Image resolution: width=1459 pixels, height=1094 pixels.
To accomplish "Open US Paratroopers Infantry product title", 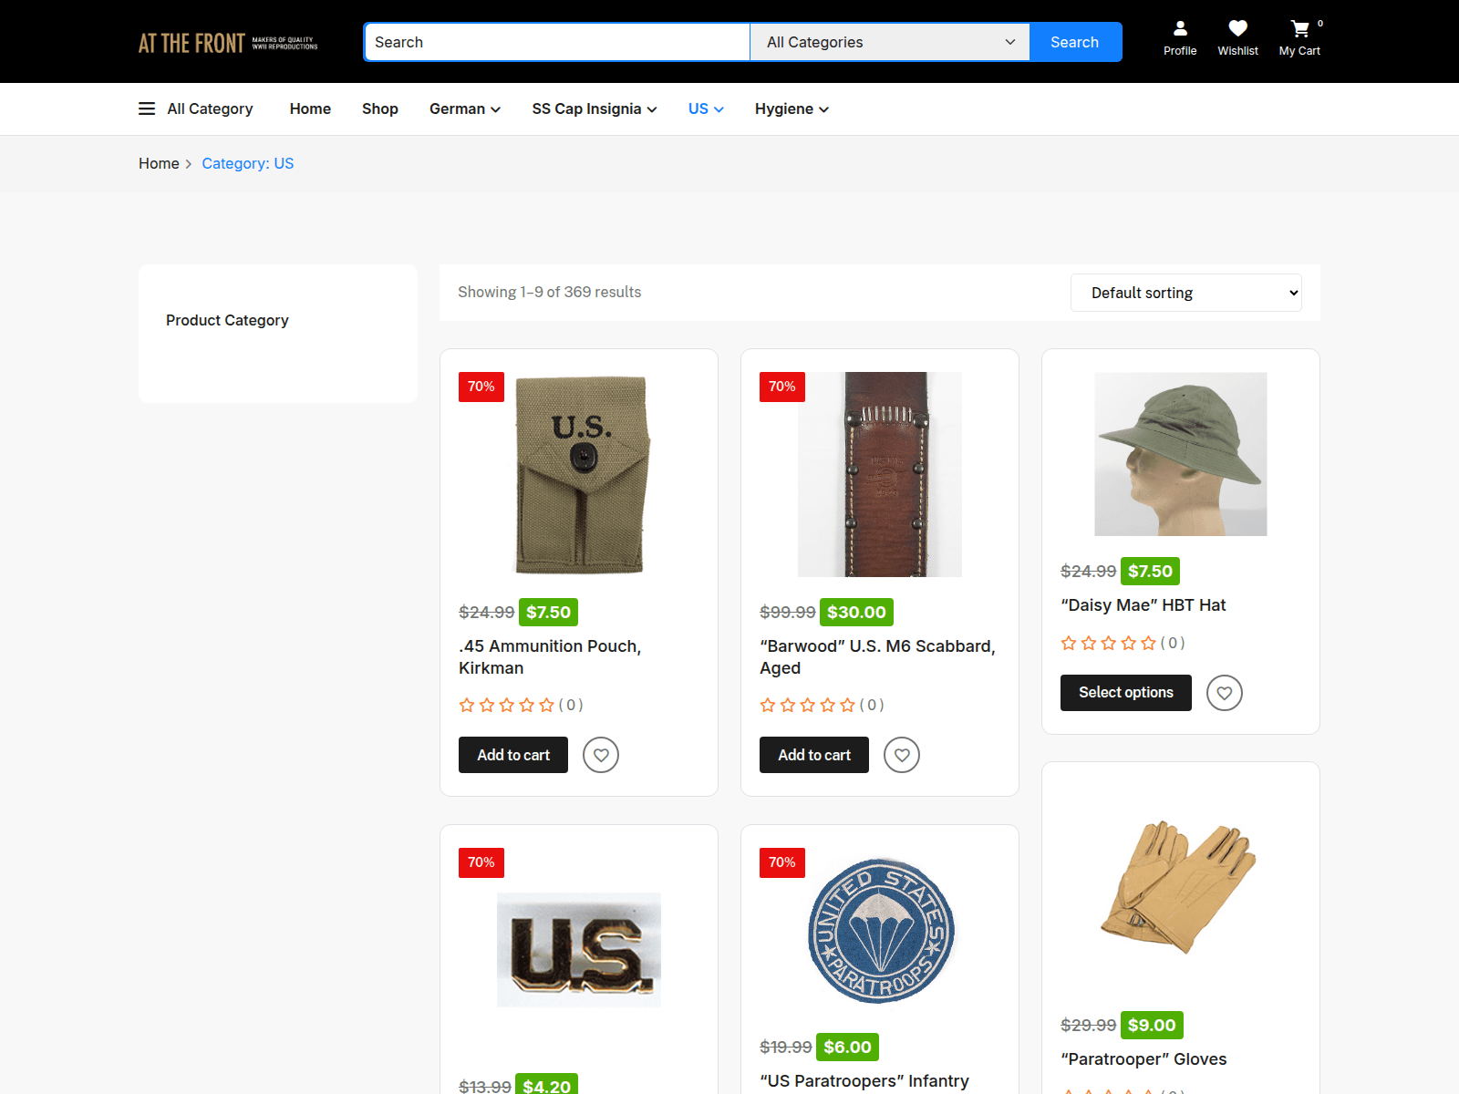I will [864, 1081].
